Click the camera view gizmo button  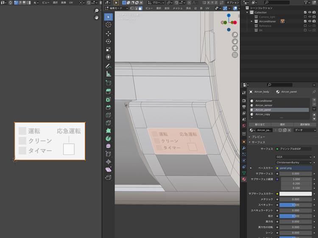[x=234, y=48]
